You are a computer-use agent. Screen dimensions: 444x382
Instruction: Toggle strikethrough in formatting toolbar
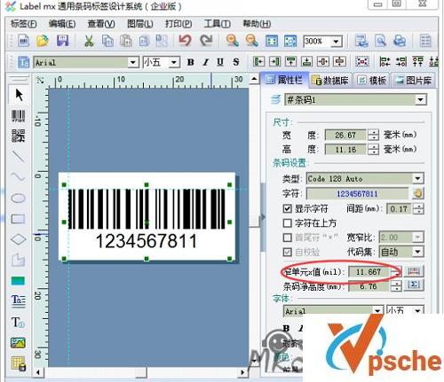[x=236, y=62]
